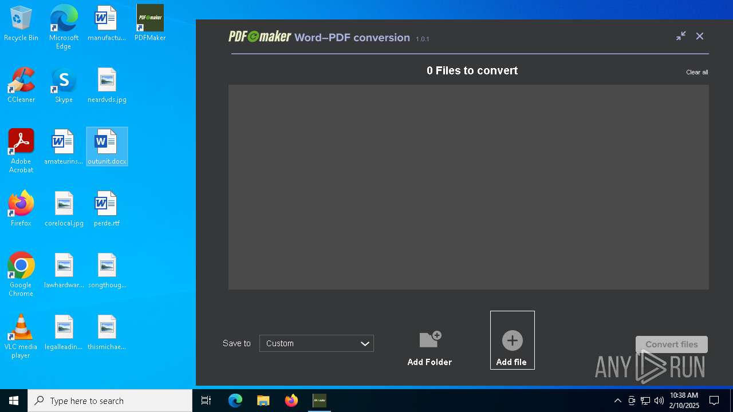The height and width of the screenshot is (412, 733).
Task: Open the Save to Custom dropdown
Action: tap(317, 343)
